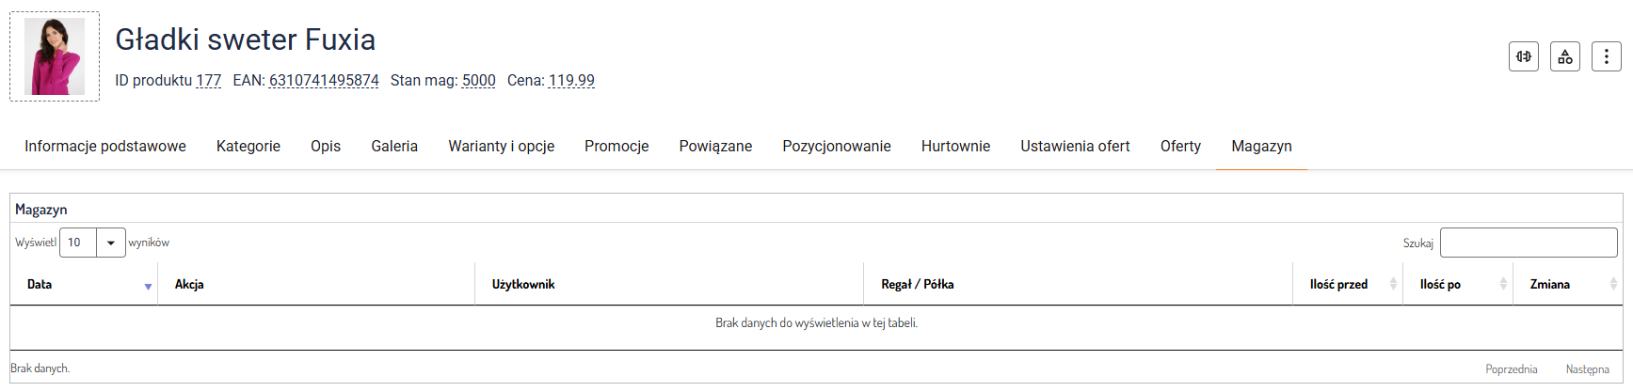The height and width of the screenshot is (392, 1633).
Task: Open the three-dot more options menu
Action: [1606, 56]
